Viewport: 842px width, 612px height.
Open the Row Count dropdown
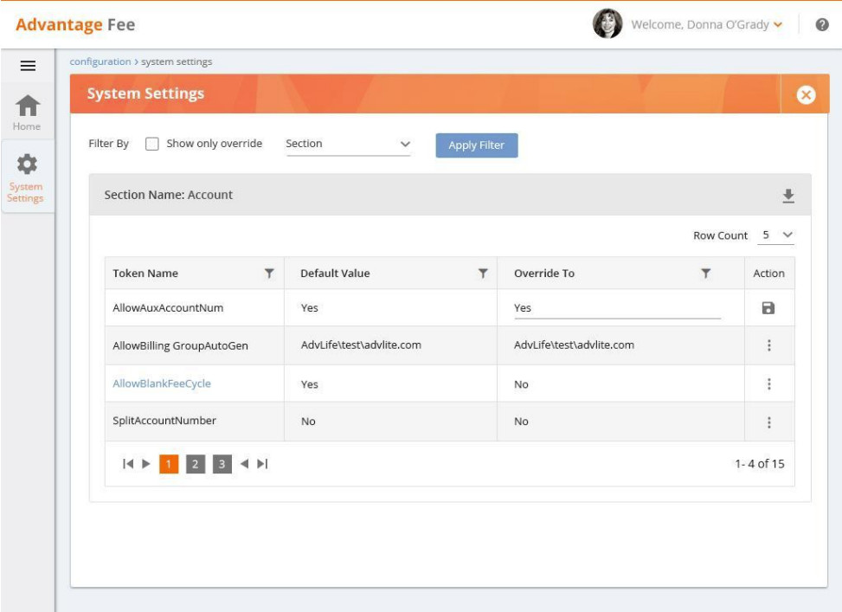pyautogui.click(x=777, y=235)
